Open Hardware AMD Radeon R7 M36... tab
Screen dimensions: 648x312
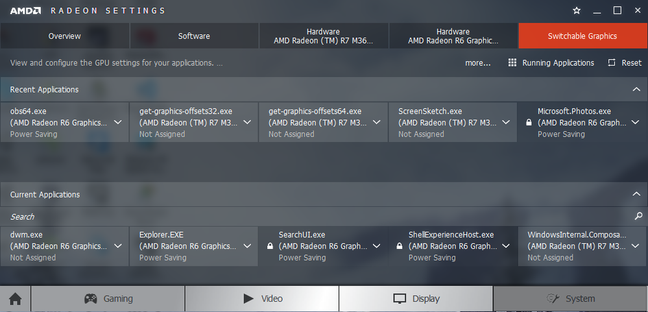pyautogui.click(x=323, y=36)
